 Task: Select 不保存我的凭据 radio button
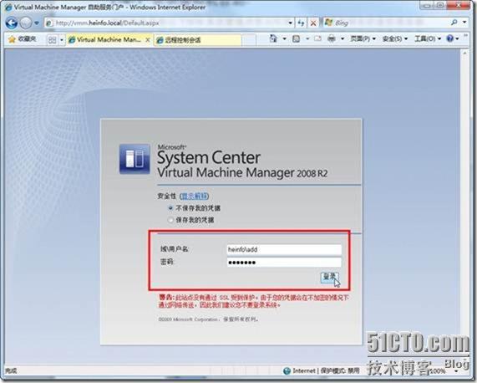170,208
